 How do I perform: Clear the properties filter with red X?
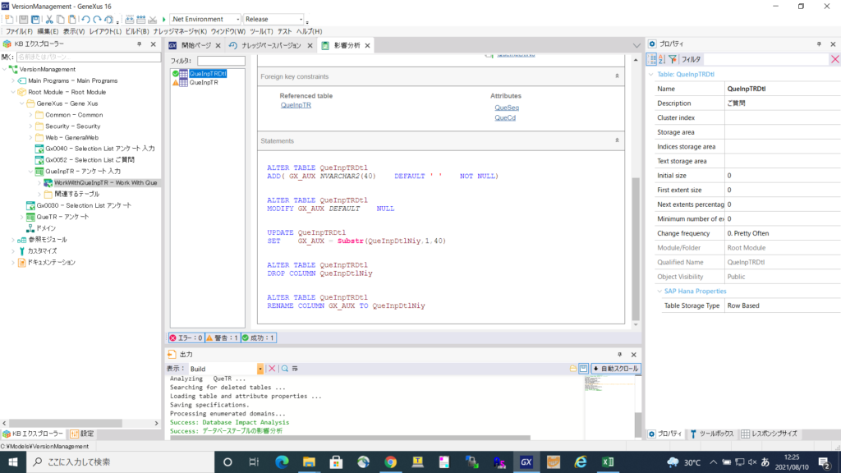834,59
